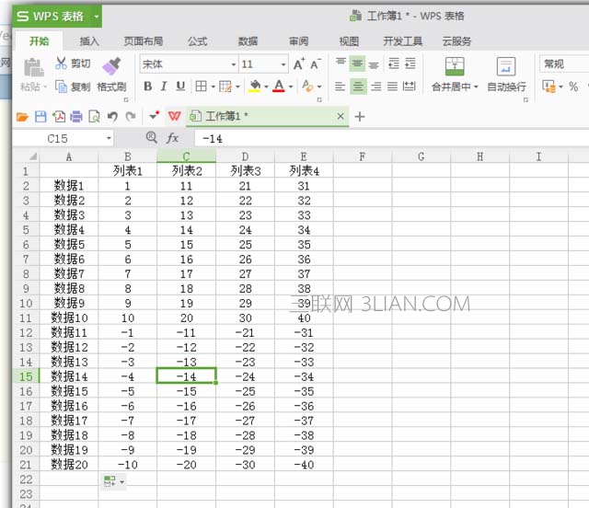Click the Copy (复制) icon
The width and height of the screenshot is (589, 508).
62,87
